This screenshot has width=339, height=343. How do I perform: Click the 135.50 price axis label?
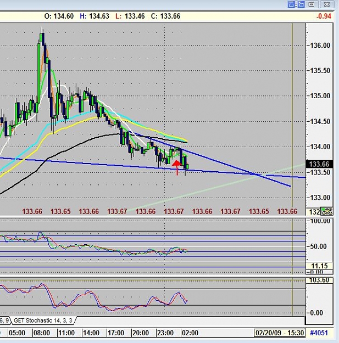[320, 71]
